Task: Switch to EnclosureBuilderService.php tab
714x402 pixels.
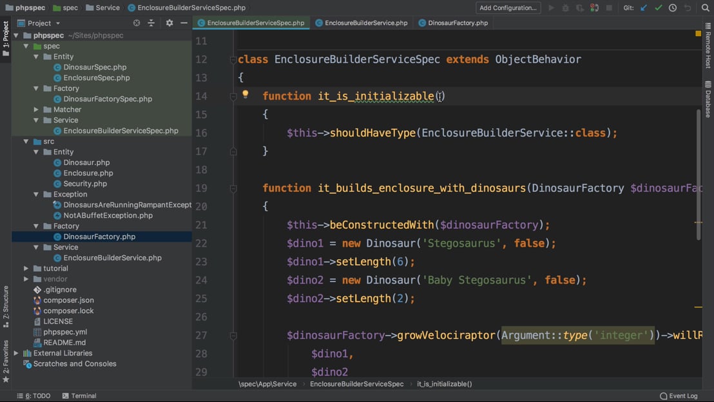Action: coord(362,23)
